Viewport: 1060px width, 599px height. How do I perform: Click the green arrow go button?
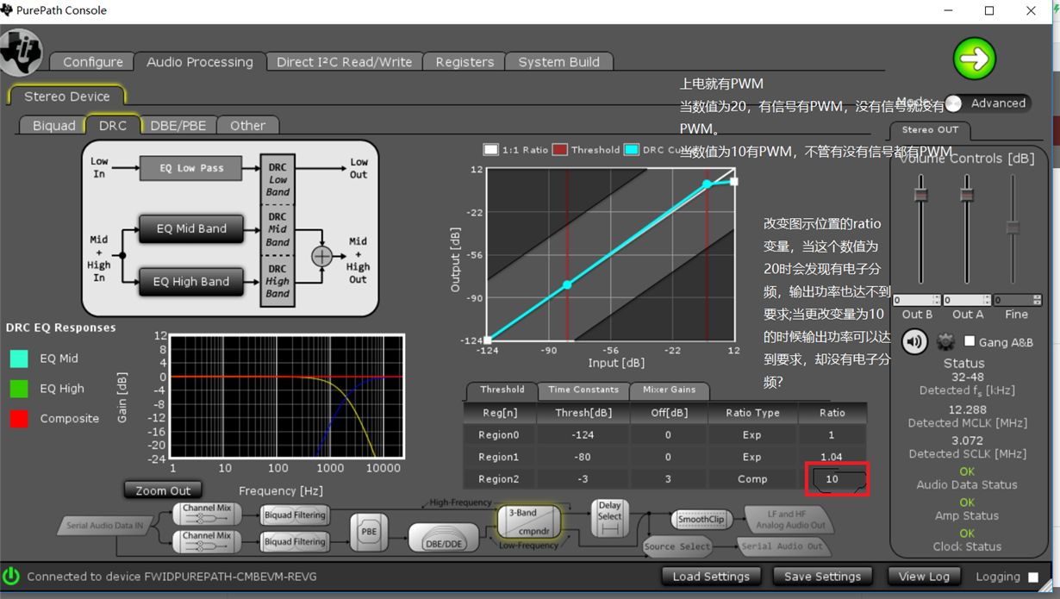[974, 59]
